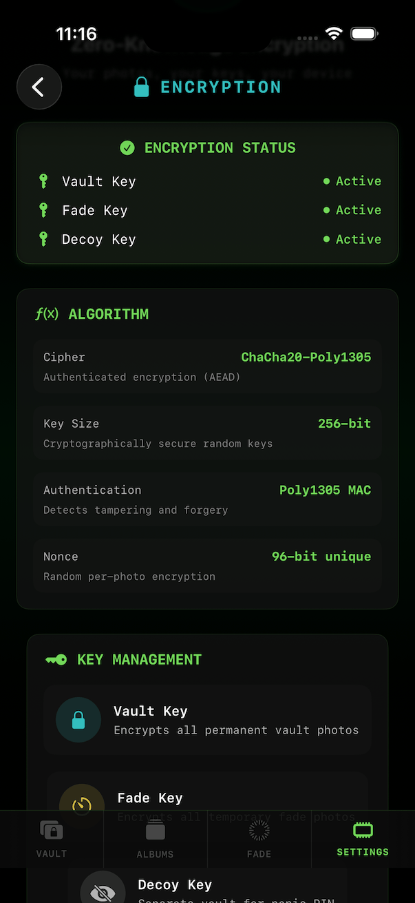The image size is (415, 903).
Task: Select the key icon next to Vault Key
Action: (43, 181)
